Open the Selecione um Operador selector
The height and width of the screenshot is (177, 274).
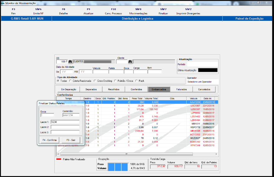click(202, 82)
